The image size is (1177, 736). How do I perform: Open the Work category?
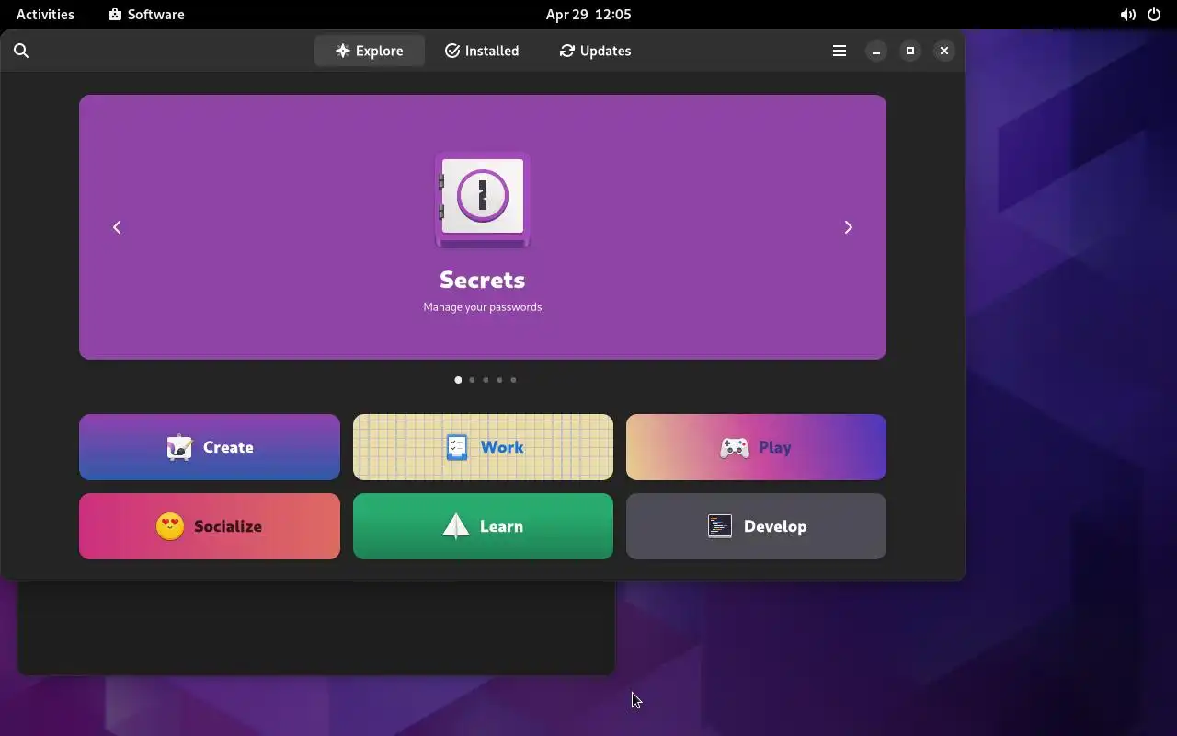tap(483, 447)
